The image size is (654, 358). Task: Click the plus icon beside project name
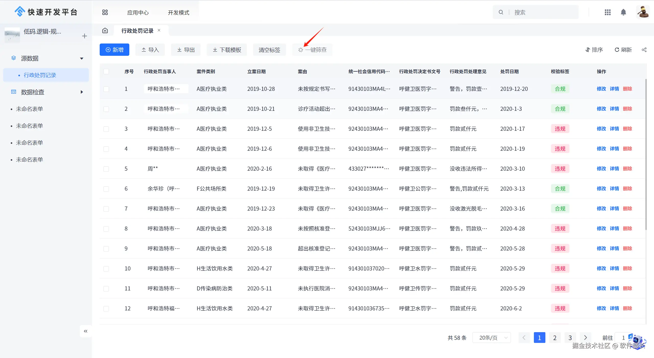[x=85, y=36]
